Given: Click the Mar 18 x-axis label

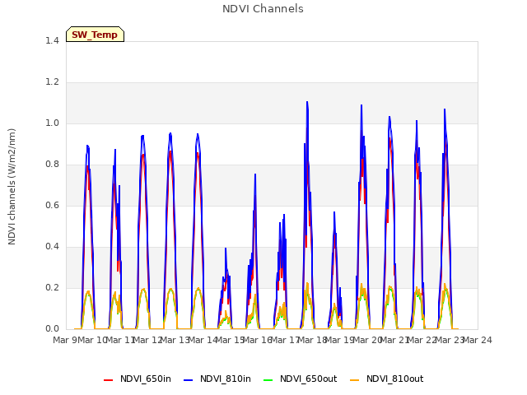Looking at the screenshot, I should (312, 340).
